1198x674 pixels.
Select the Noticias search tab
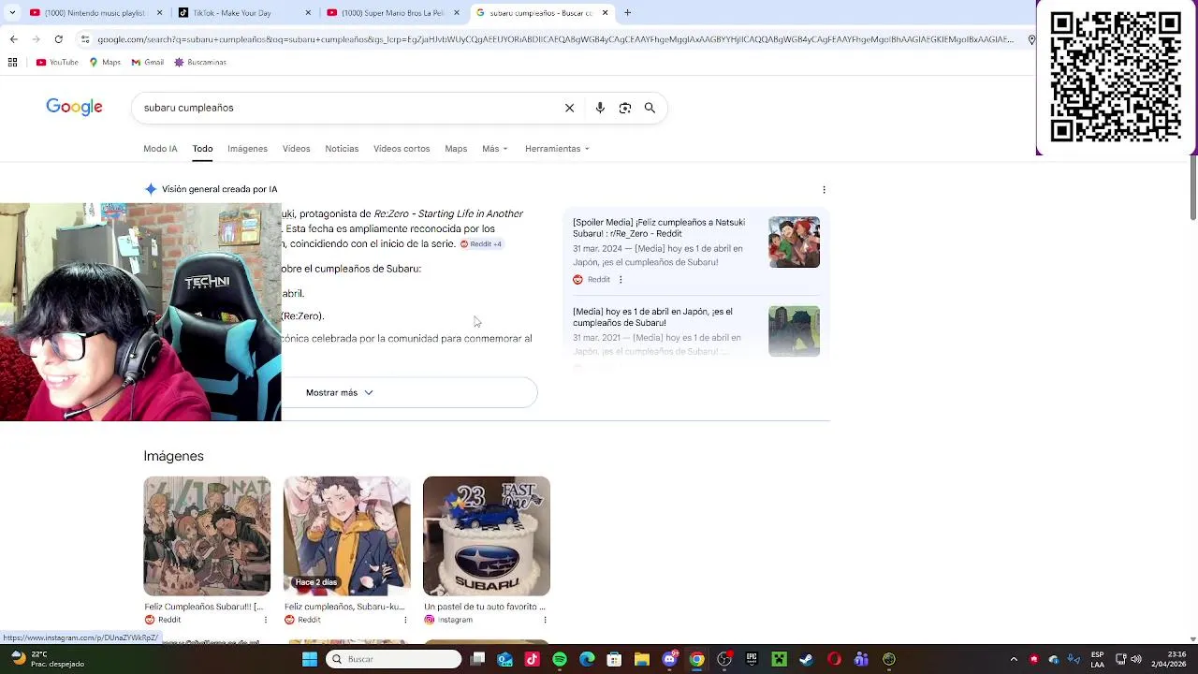click(x=342, y=149)
